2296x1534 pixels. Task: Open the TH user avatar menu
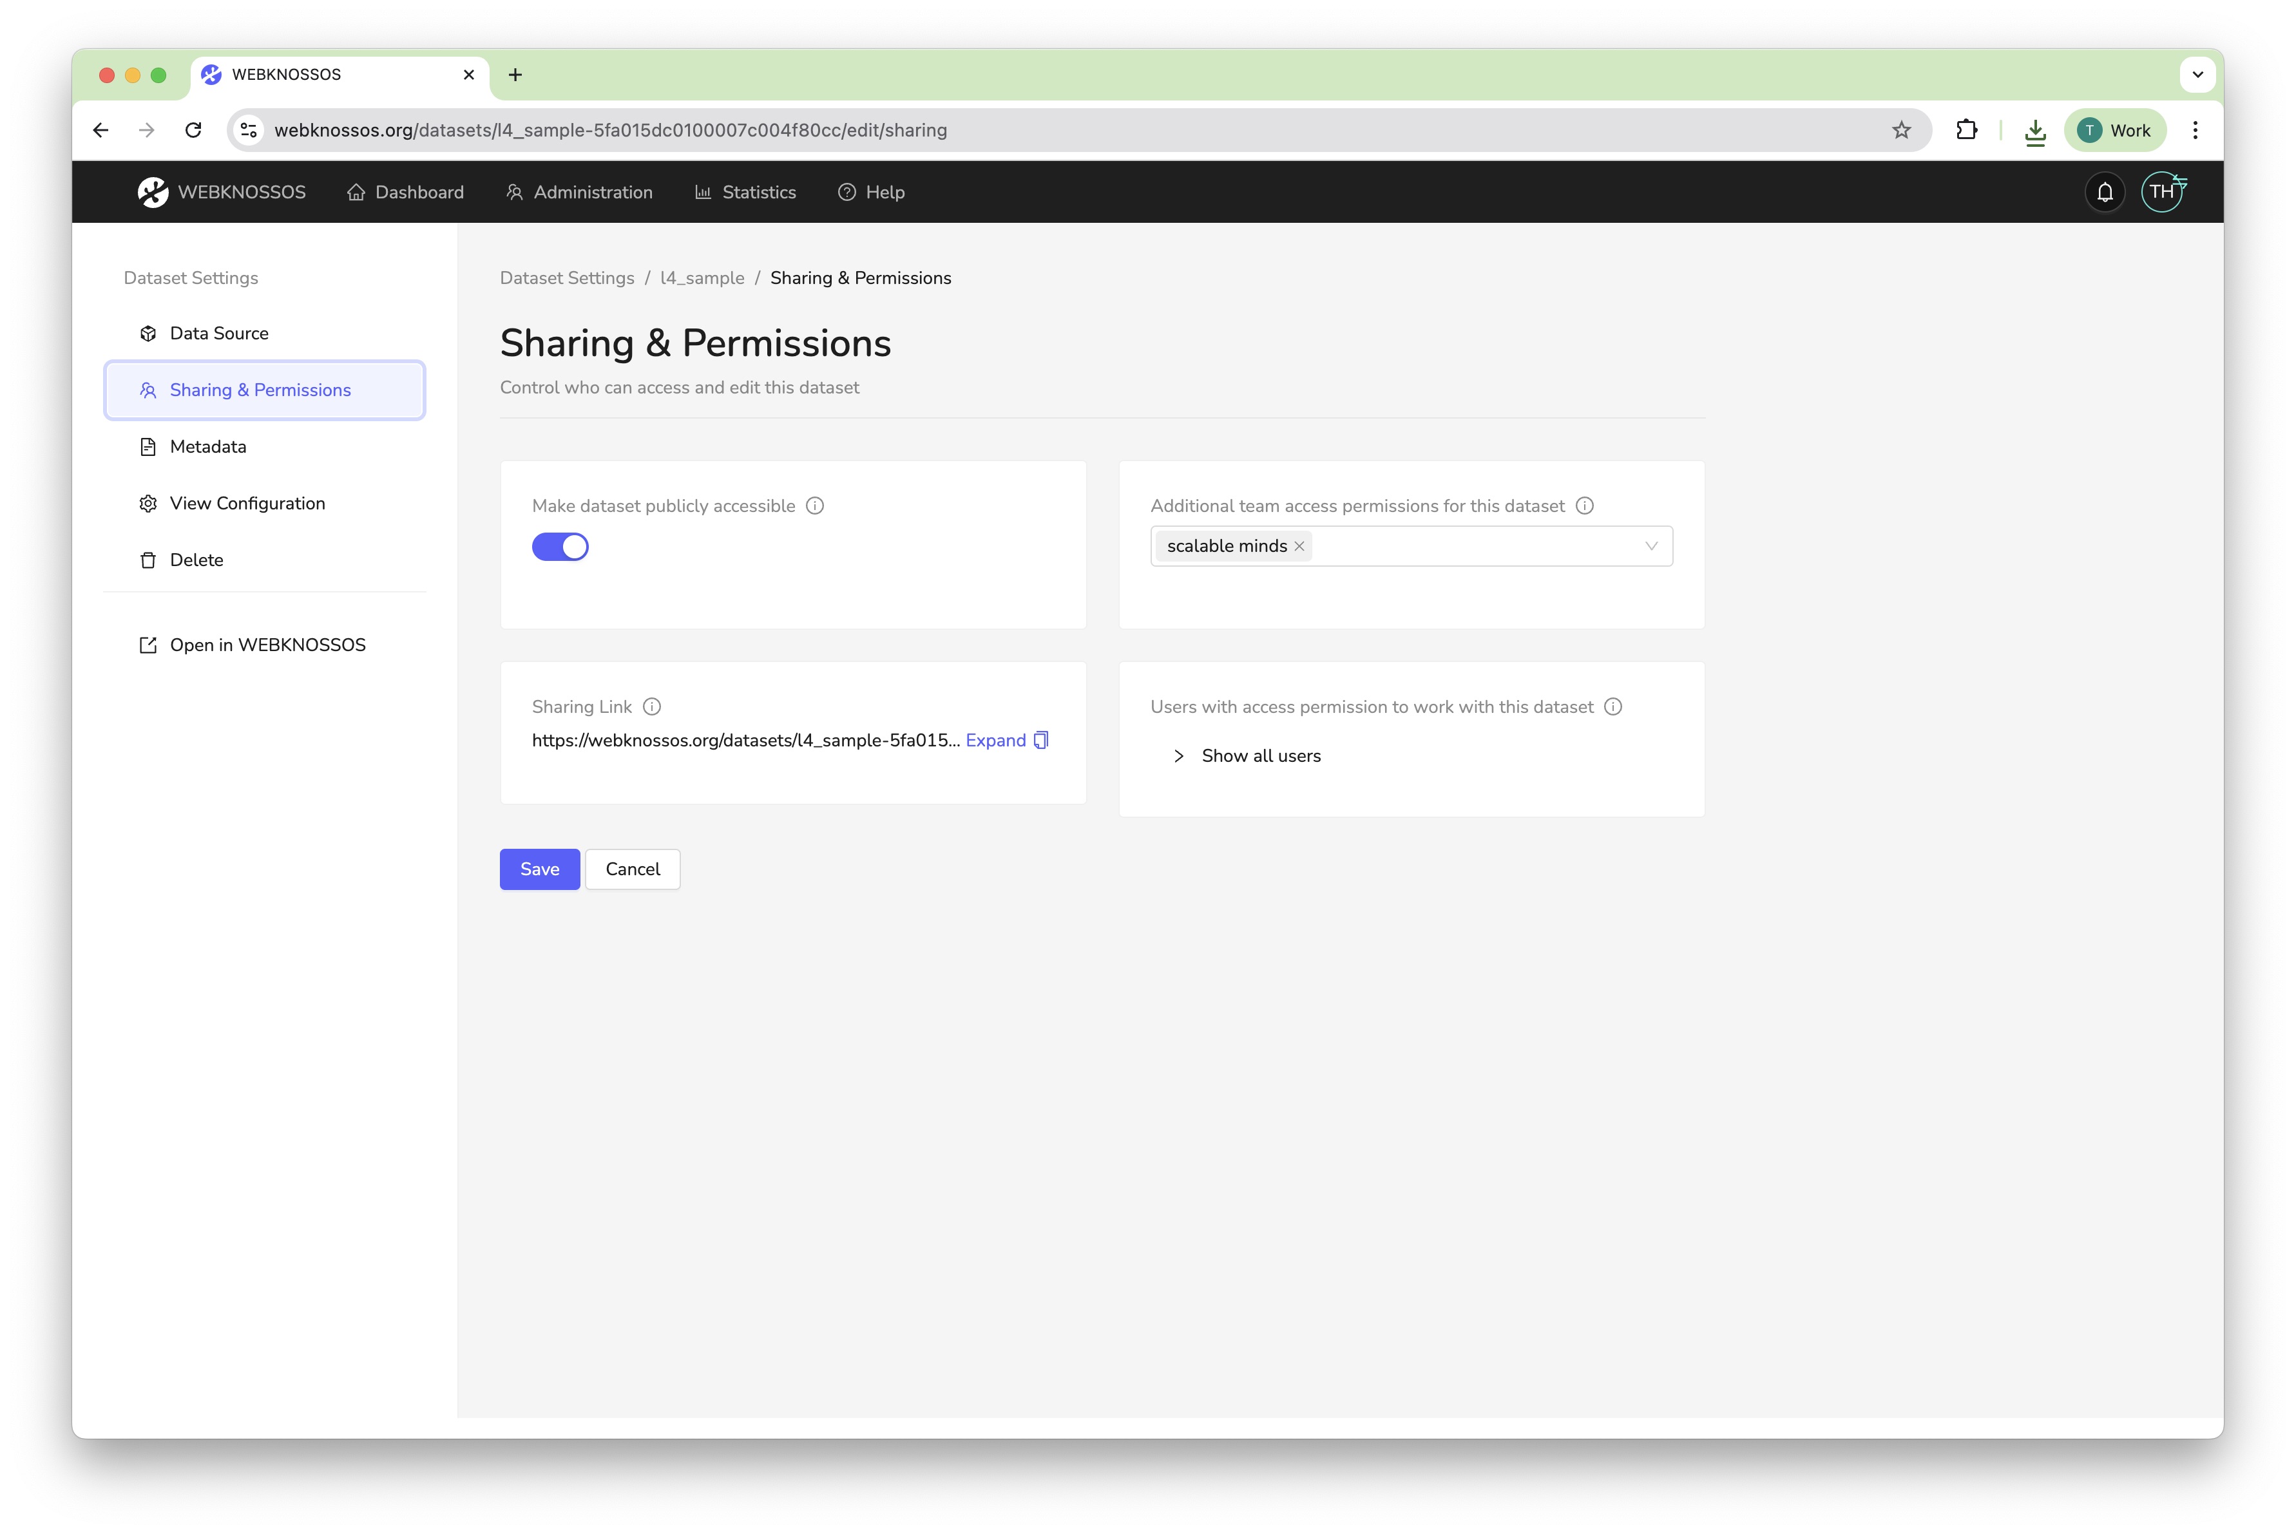2161,192
